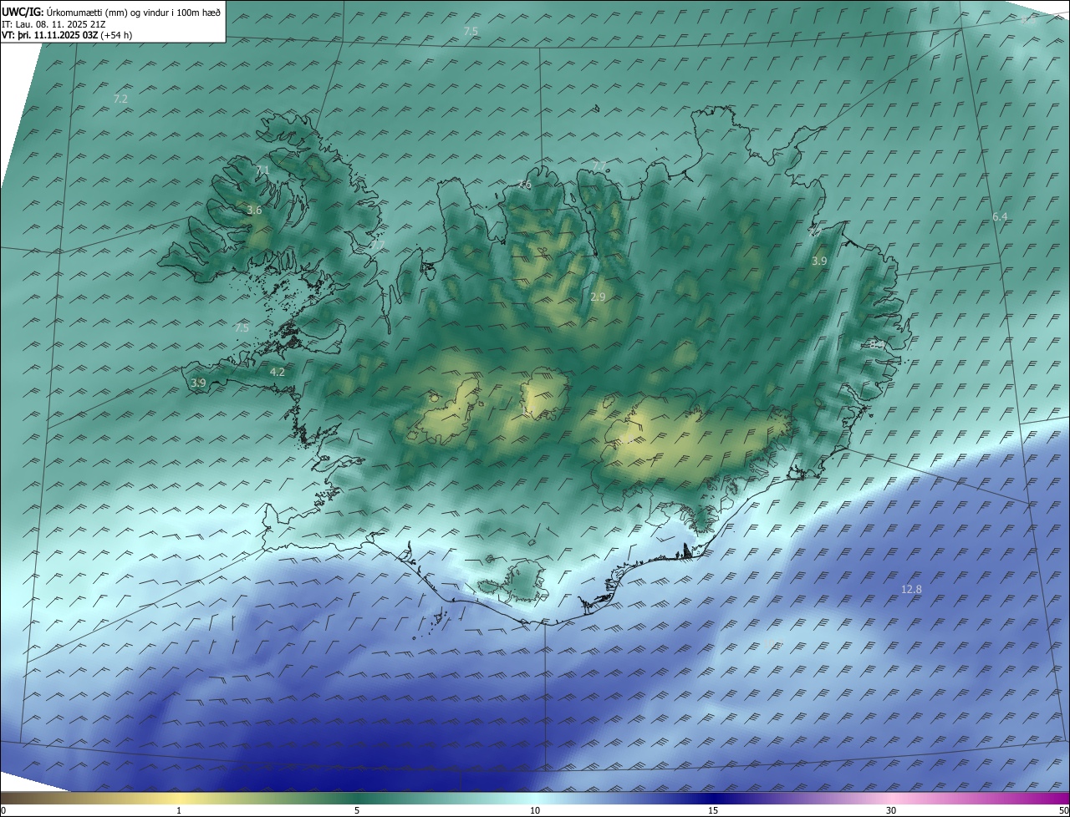1070x817 pixels.
Task: Click the 6.4 value label off the east coast
Action: tap(1000, 216)
